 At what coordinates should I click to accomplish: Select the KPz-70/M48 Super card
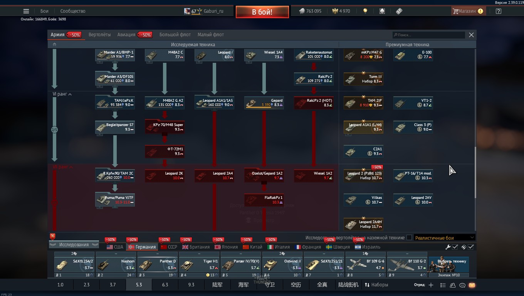pos(165,127)
